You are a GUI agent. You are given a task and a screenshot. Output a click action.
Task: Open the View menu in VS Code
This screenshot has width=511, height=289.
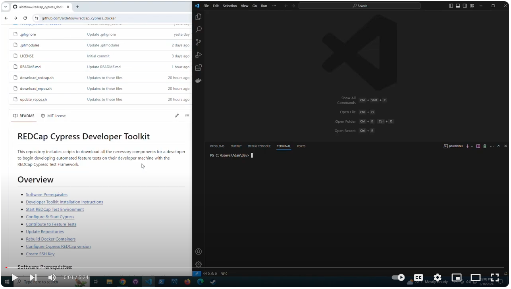pyautogui.click(x=245, y=6)
